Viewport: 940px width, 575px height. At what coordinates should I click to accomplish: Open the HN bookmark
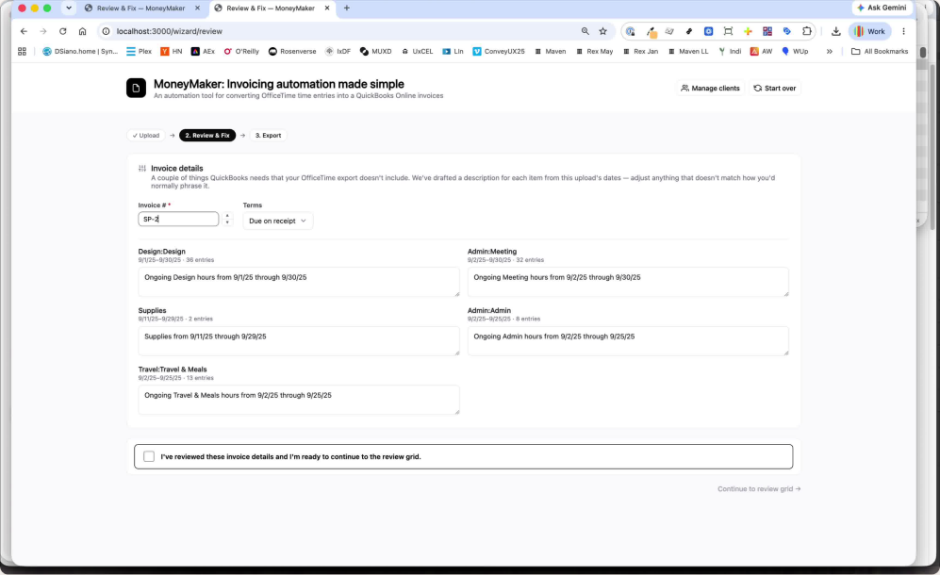172,52
